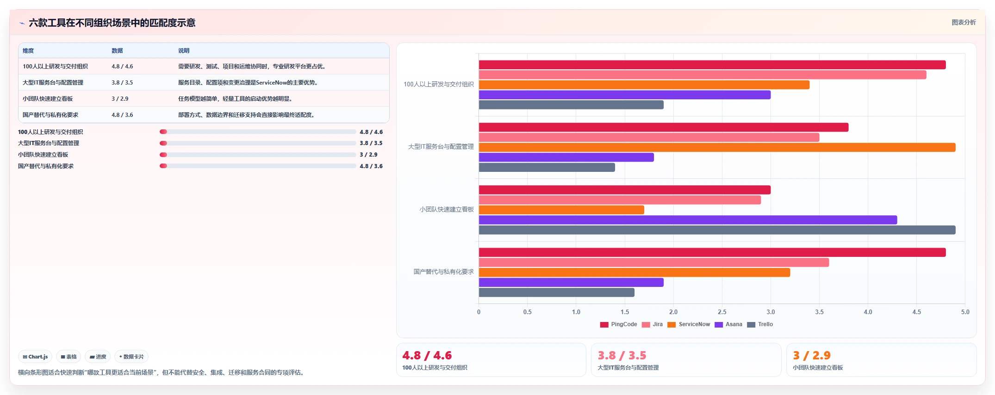Click the chart y-axis label 大型IT服务台与配置管理
995x395 pixels.
(x=441, y=147)
